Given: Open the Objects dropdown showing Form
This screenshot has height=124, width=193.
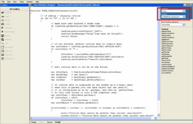Looking at the screenshot, I should coord(173,11).
